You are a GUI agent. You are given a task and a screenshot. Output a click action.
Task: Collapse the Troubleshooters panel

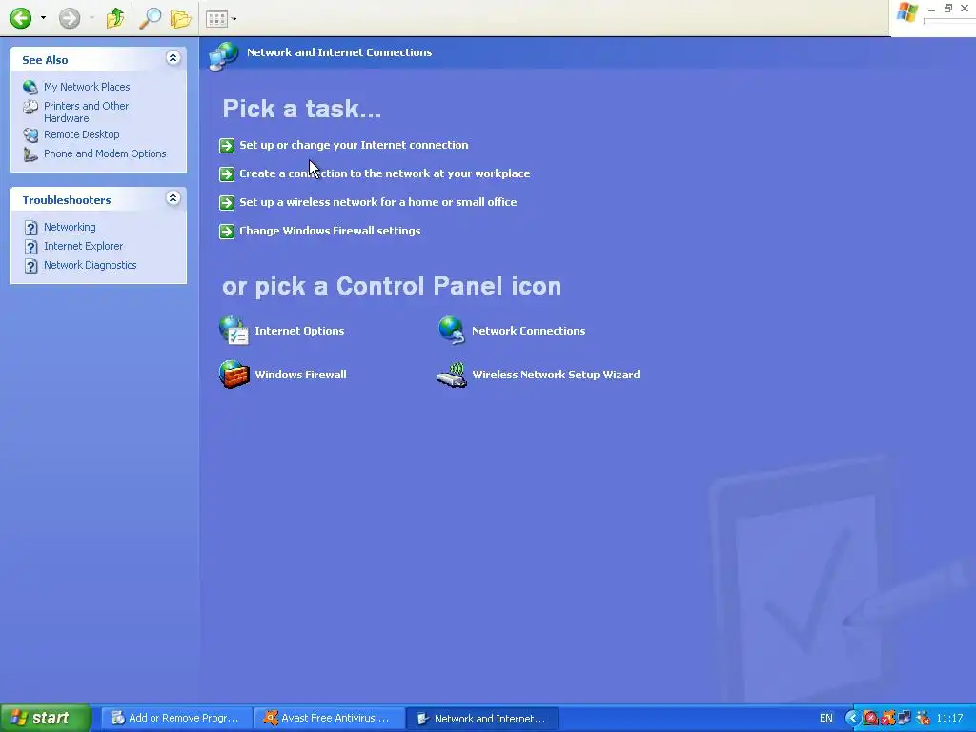[173, 198]
